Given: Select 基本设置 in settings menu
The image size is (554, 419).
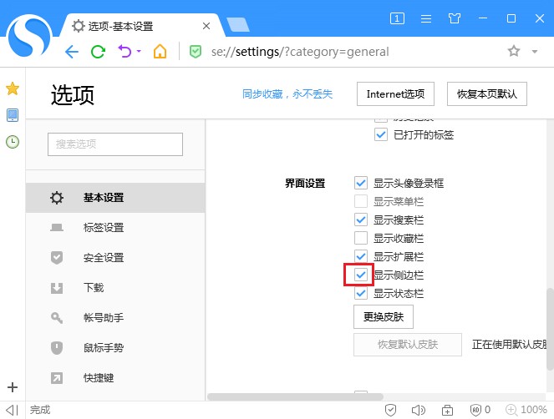Looking at the screenshot, I should 115,198.
